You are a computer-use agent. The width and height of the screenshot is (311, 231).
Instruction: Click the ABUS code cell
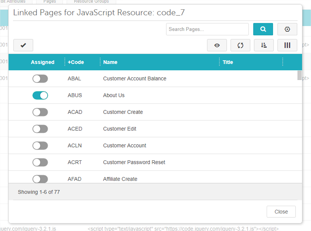tap(75, 95)
